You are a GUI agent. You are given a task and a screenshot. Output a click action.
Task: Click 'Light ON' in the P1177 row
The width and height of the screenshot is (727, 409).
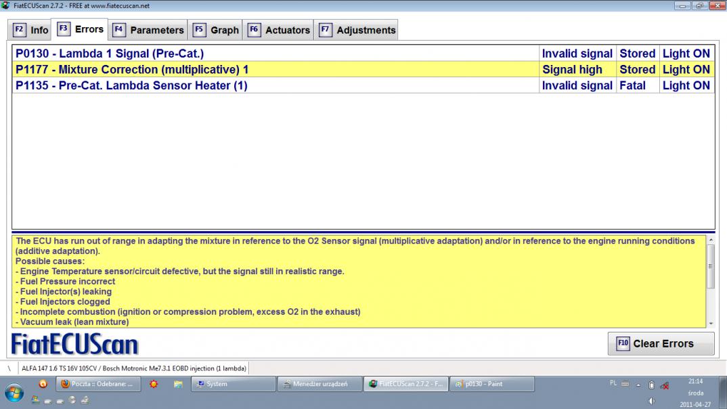[x=686, y=70]
